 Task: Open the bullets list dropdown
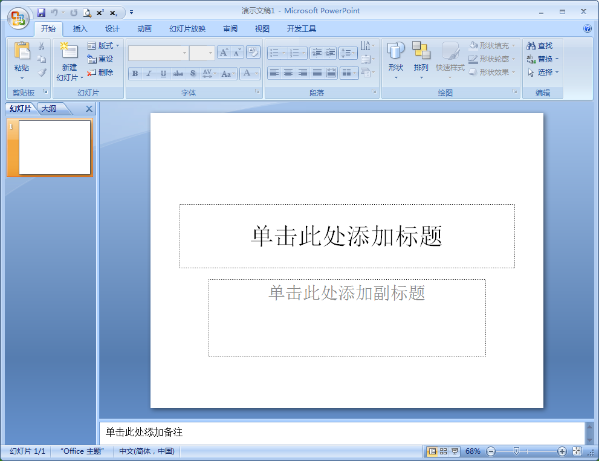pyautogui.click(x=283, y=53)
